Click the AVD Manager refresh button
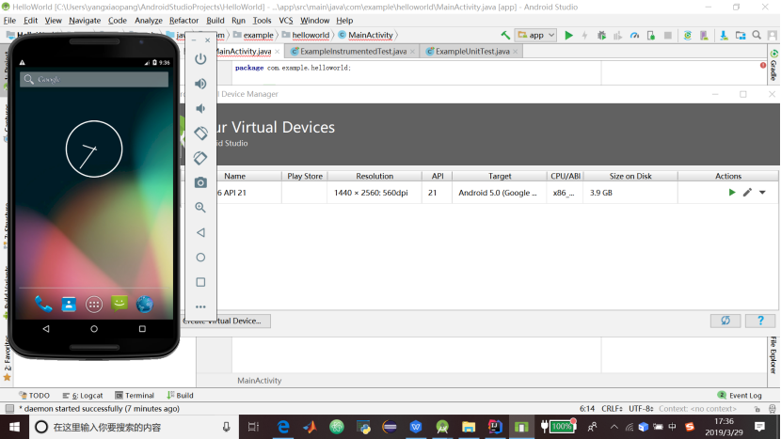This screenshot has height=439, width=781. tap(725, 321)
